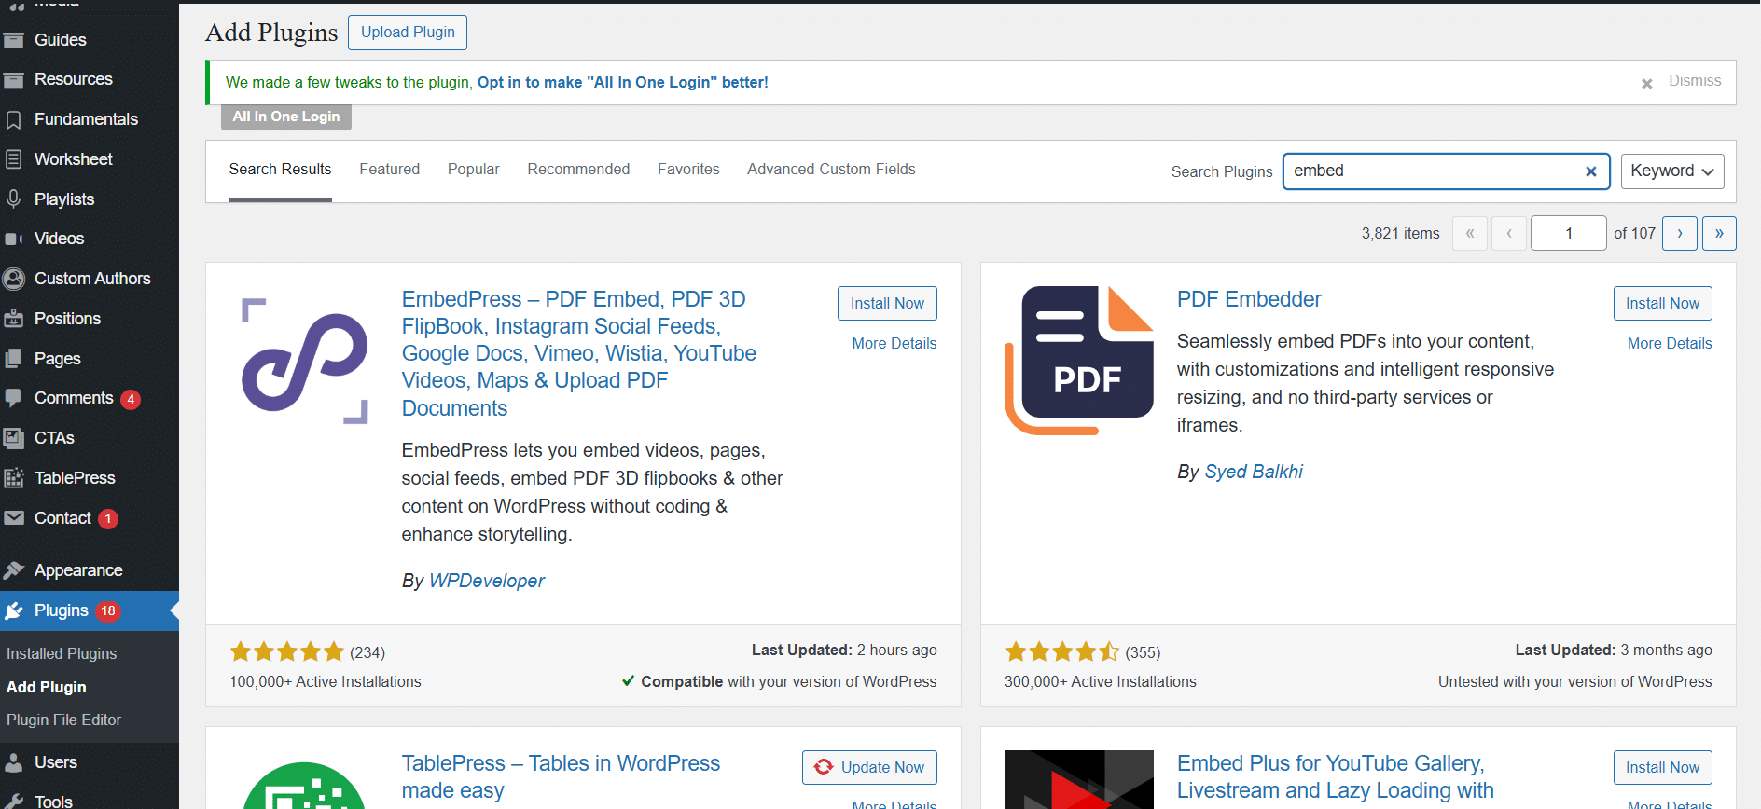Screen dimensions: 1761x809
Task: Click the All In One Login label
Action: [x=286, y=117]
